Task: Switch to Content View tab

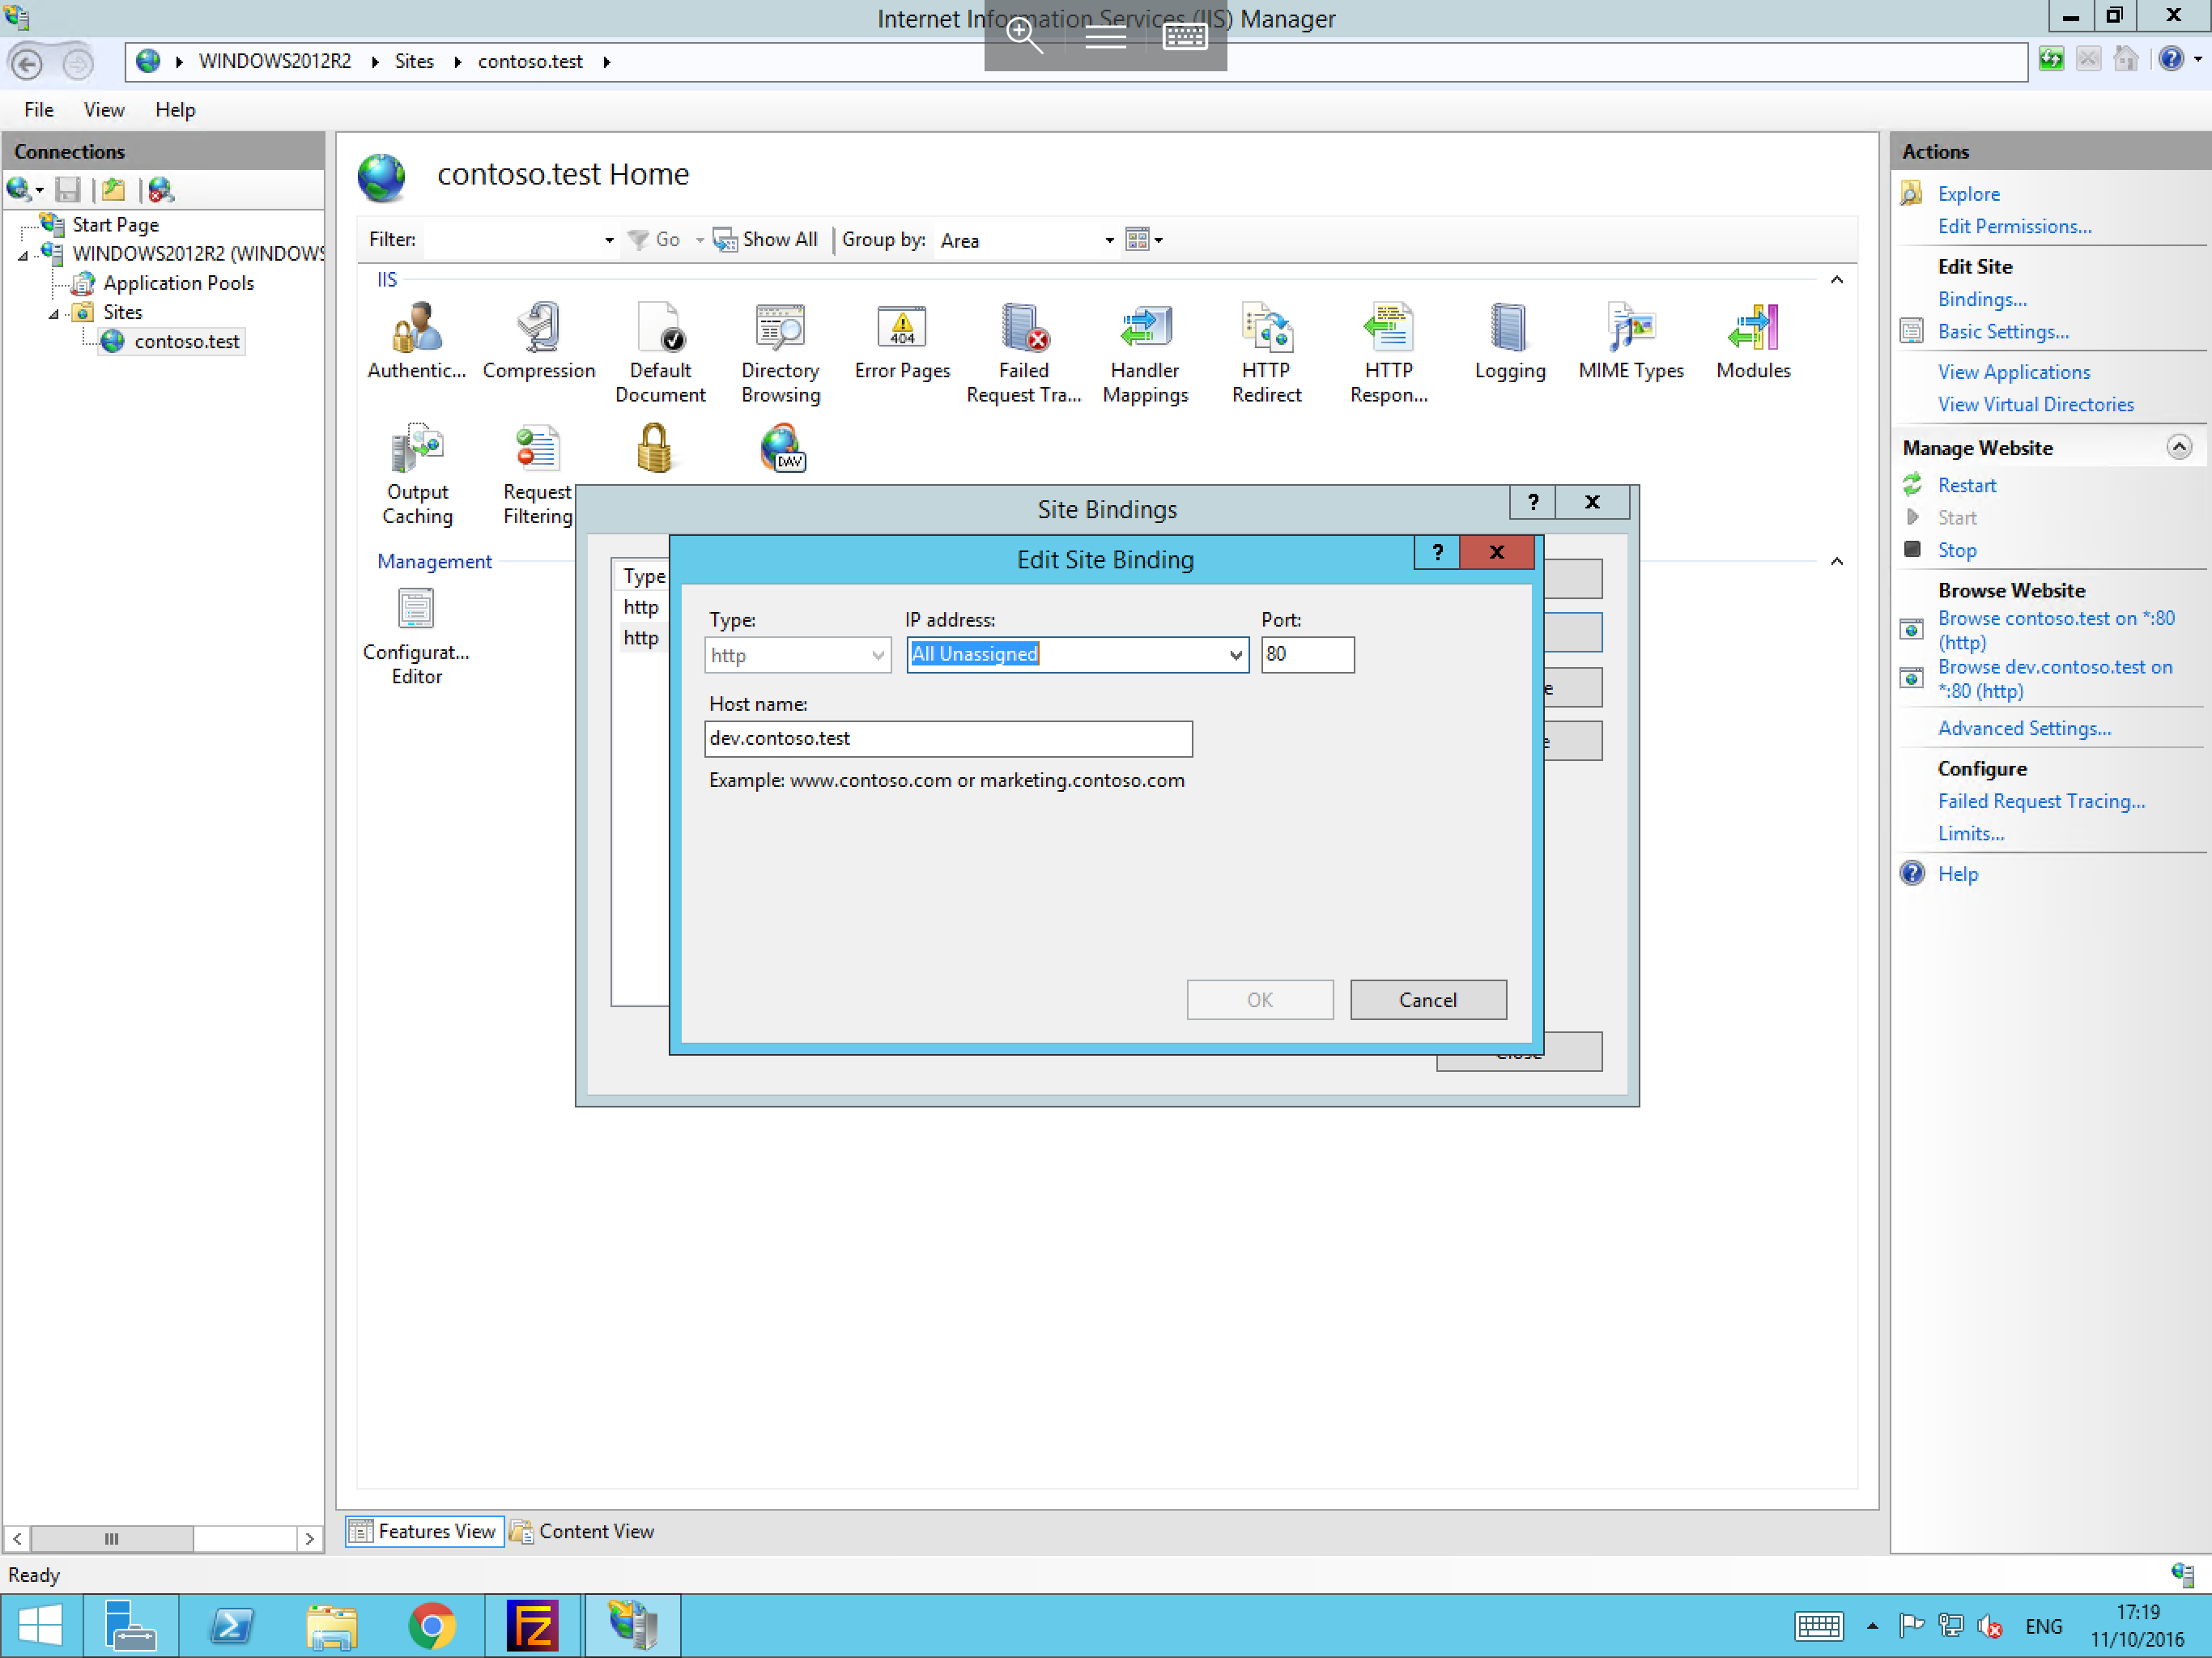Action: coord(583,1531)
